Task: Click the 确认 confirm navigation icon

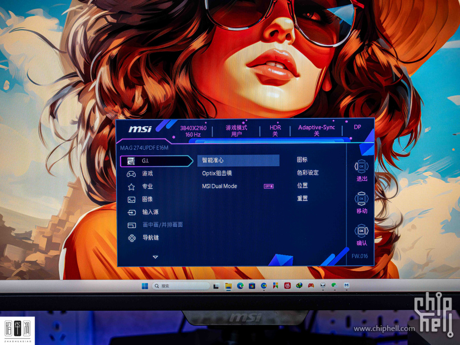Action: (x=361, y=231)
